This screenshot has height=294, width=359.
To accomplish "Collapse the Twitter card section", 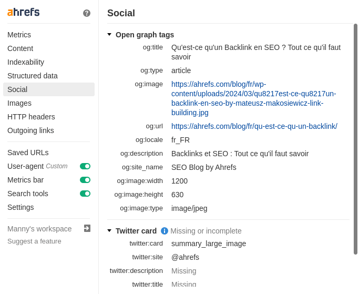I will pos(109,231).
